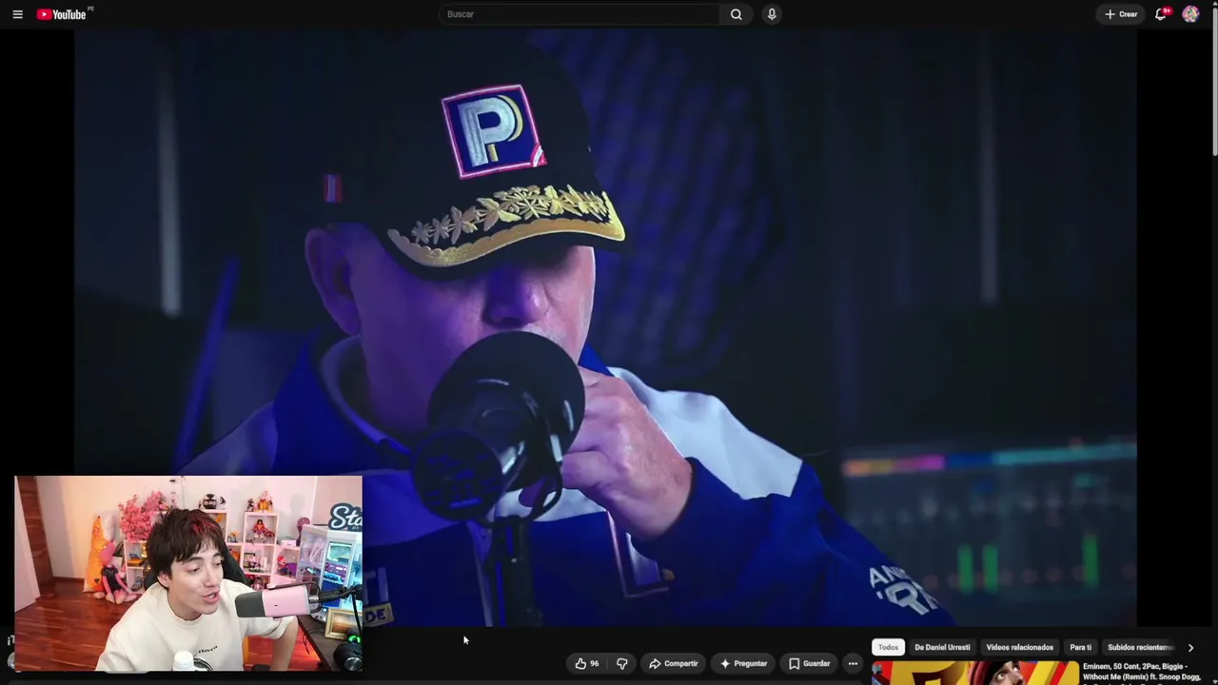The image size is (1218, 685).
Task: Select the Para ti chip
Action: (1080, 648)
